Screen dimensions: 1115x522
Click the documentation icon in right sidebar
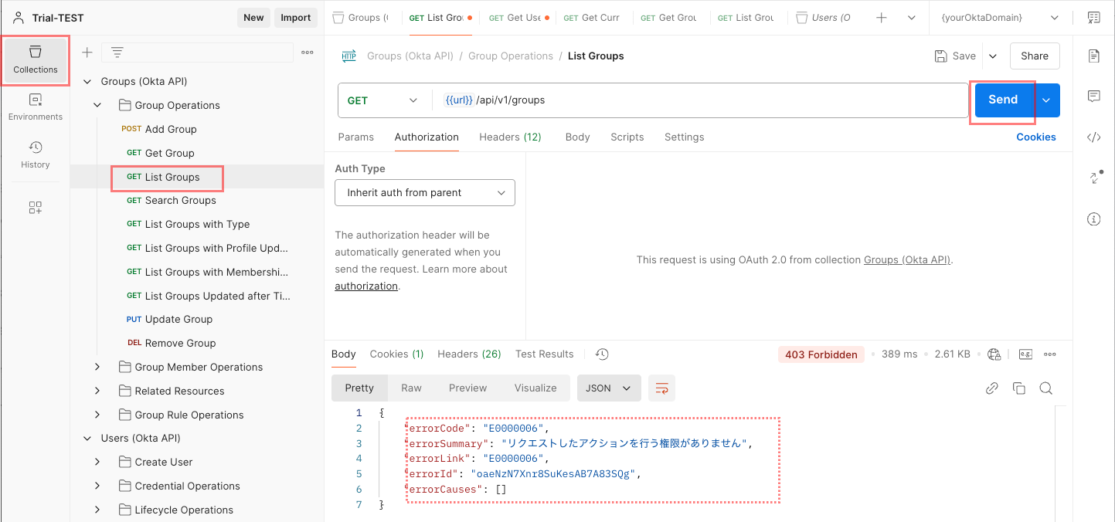click(x=1093, y=56)
